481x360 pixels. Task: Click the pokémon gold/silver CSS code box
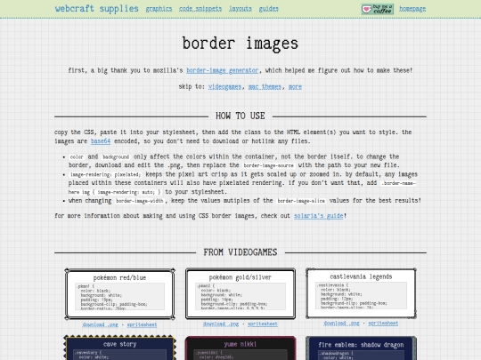[240, 296]
